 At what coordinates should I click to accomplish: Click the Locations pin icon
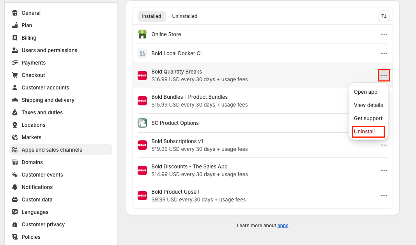pyautogui.click(x=15, y=124)
